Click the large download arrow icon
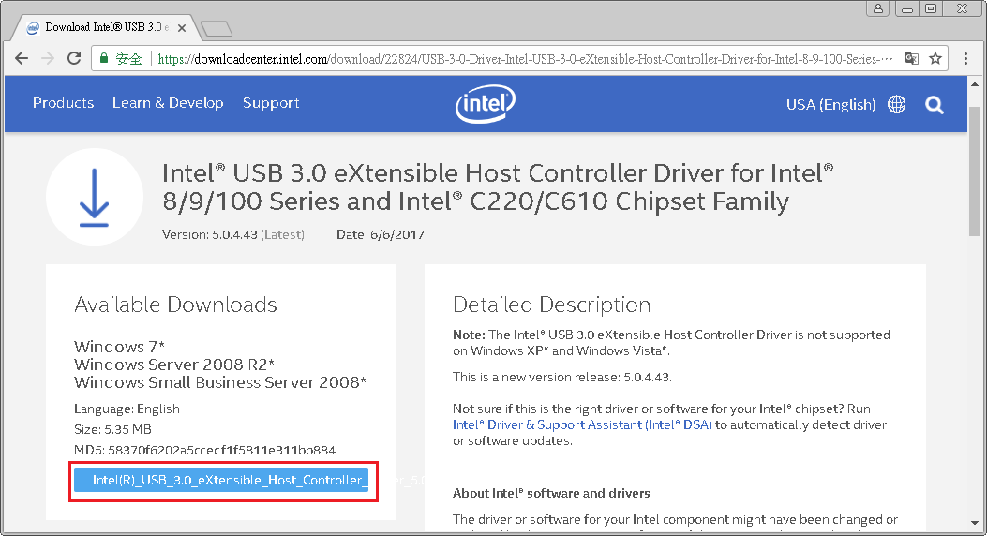The height and width of the screenshot is (536, 987). (95, 197)
